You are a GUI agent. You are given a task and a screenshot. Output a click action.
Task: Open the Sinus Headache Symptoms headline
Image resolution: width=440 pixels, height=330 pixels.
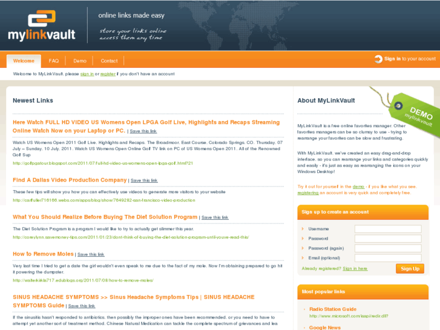click(134, 301)
